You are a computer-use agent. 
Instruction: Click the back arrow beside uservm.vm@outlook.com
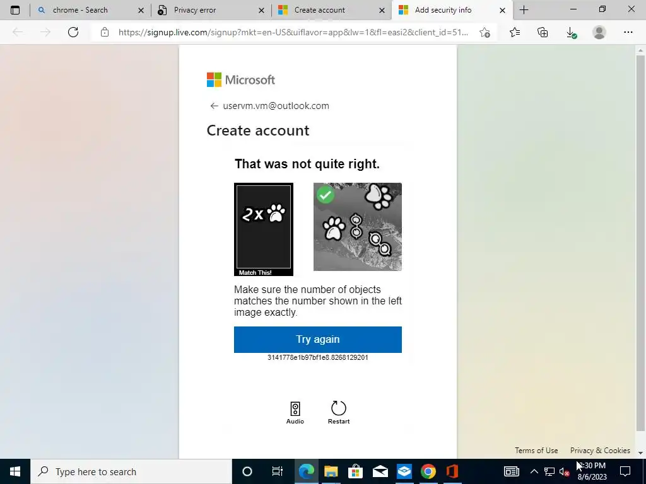pyautogui.click(x=214, y=106)
